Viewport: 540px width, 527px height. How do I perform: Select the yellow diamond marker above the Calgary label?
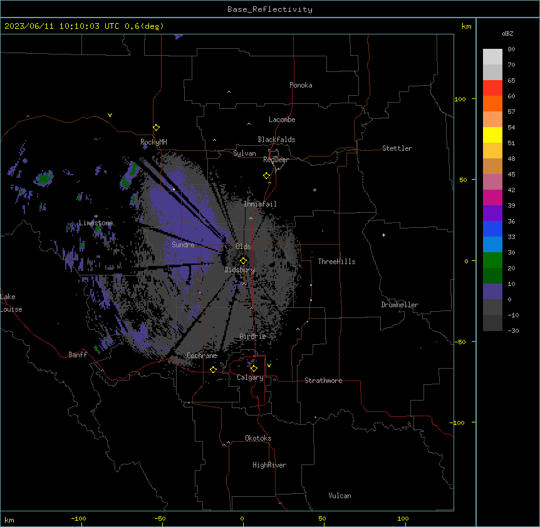[254, 369]
